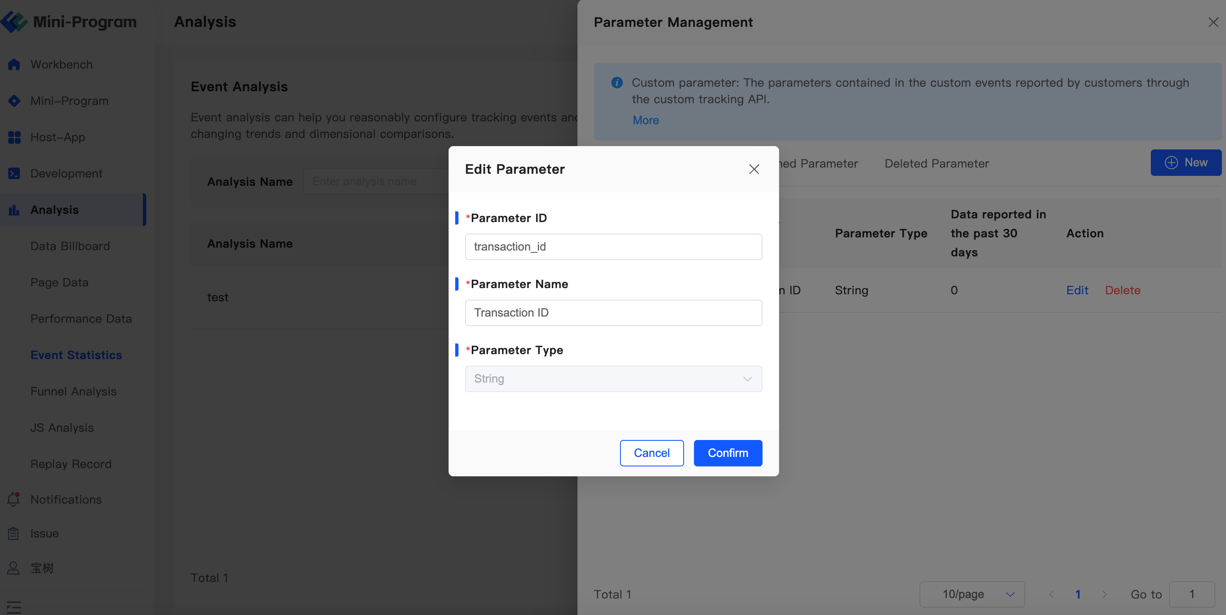Open Page Data submenu item

[59, 283]
